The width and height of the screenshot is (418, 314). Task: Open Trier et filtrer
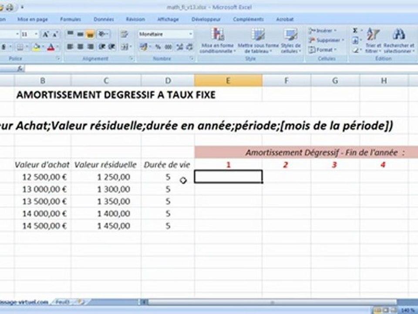click(373, 40)
